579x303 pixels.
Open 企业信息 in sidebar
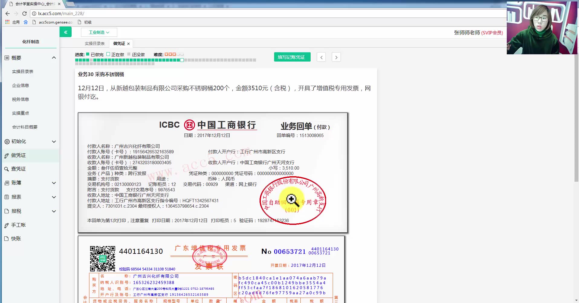click(21, 85)
